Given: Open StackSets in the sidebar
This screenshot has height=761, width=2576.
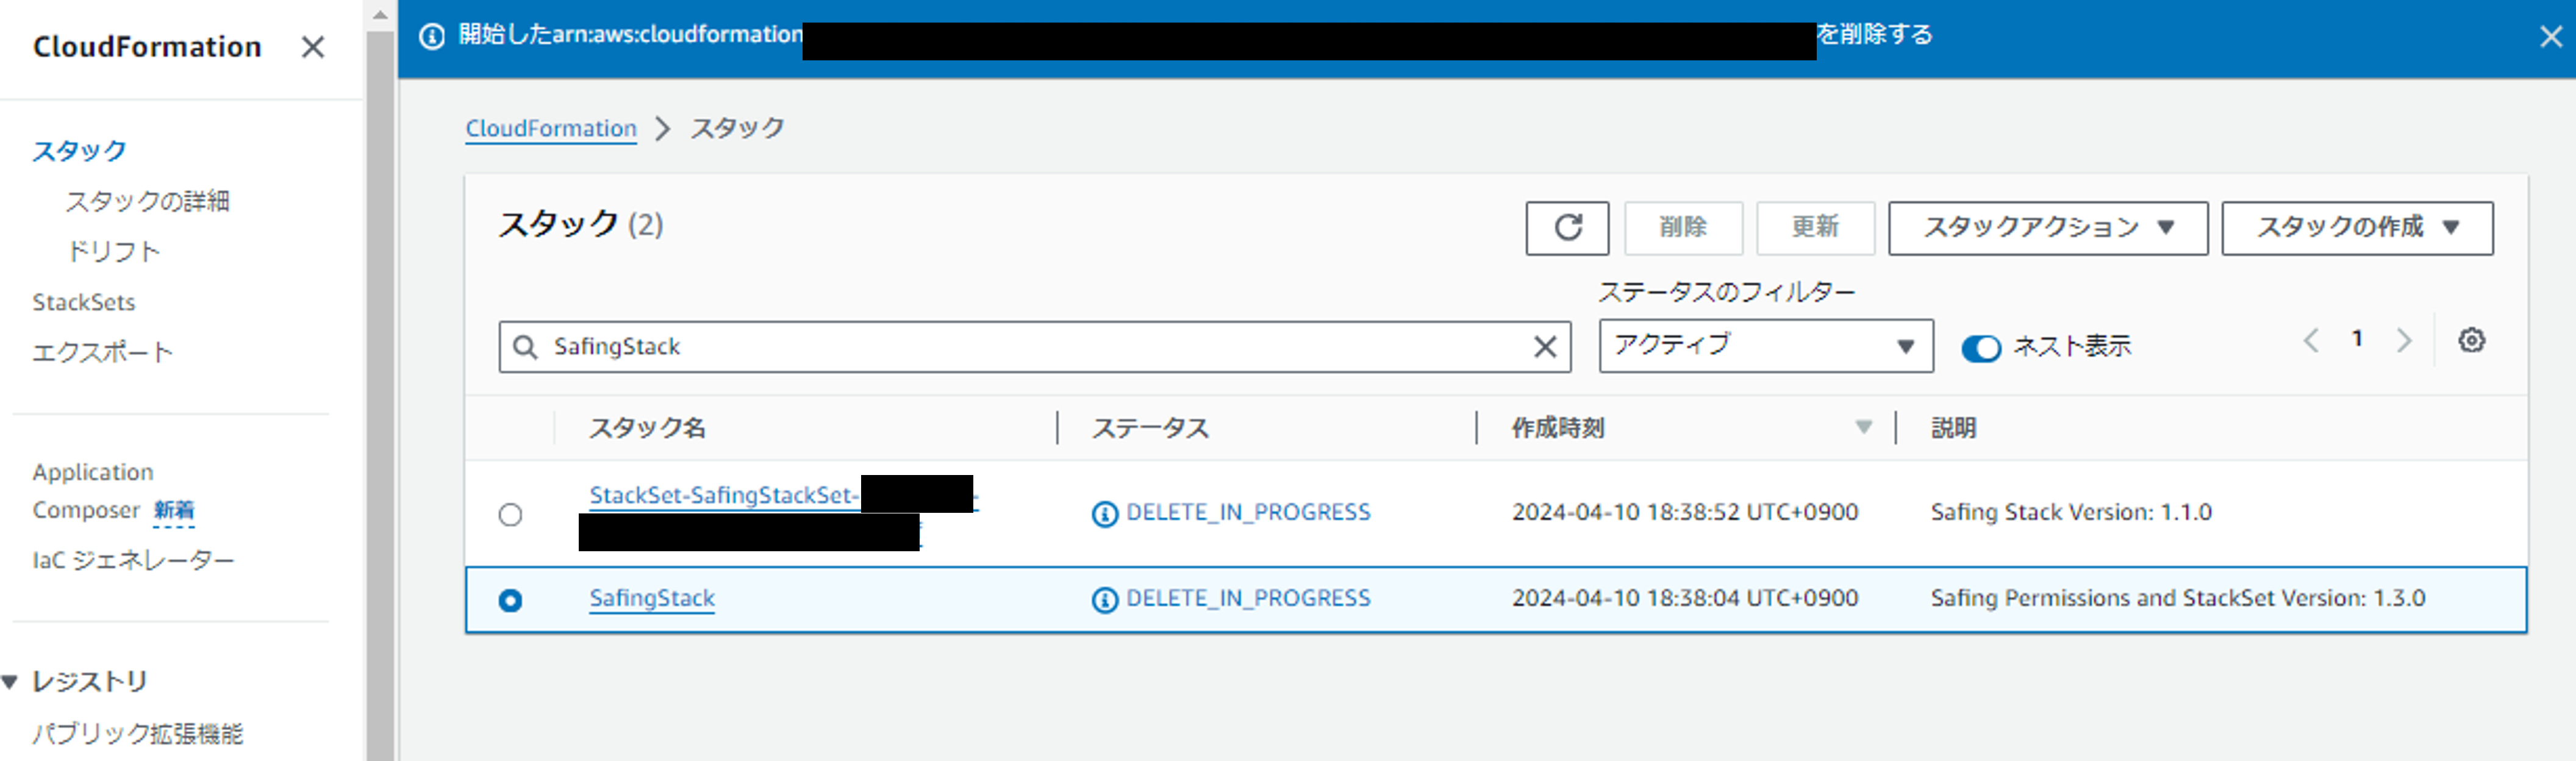Looking at the screenshot, I should click(x=83, y=302).
